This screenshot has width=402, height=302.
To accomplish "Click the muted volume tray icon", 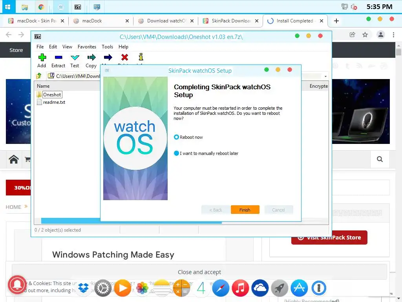I will click(354, 7).
